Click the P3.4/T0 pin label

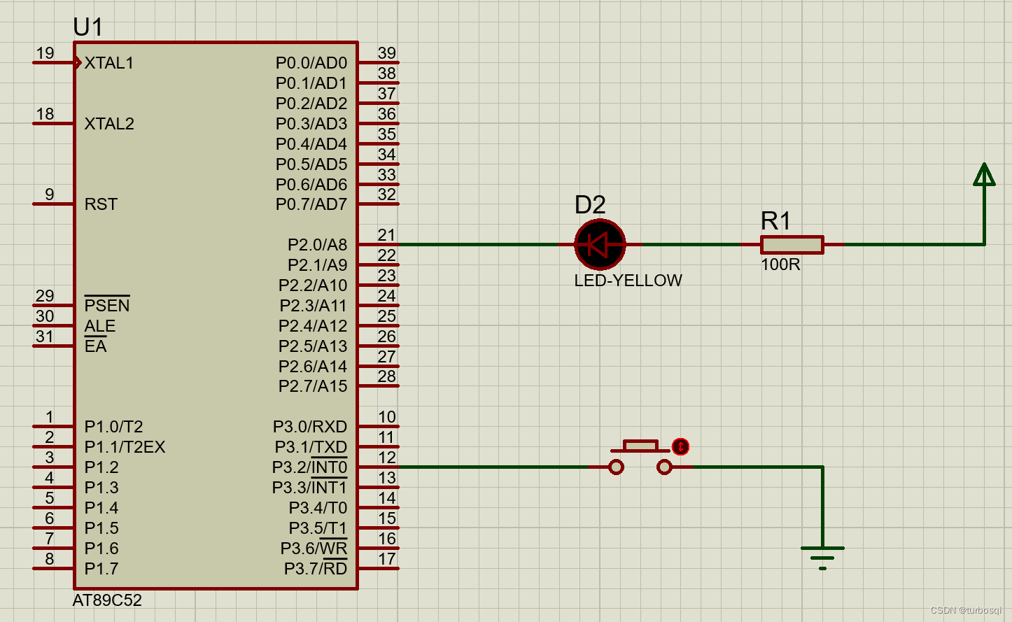pos(318,508)
